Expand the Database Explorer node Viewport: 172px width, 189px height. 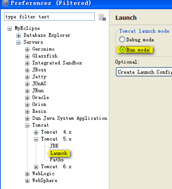tap(18, 36)
